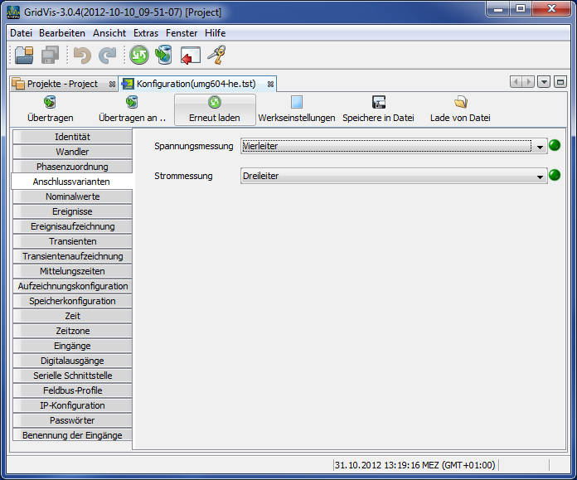Click the green refresh circle toolbar icon
Image resolution: width=577 pixels, height=480 pixels.
pos(139,56)
